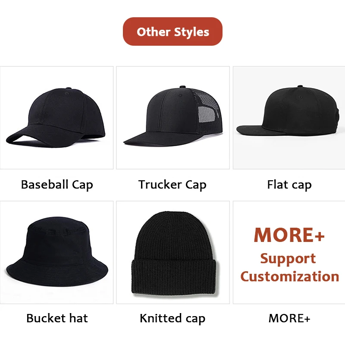Click the Trucker Cap label
Viewport: 345px width, 345px height.
172,185
